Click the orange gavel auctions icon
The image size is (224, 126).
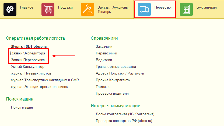[x=87, y=9]
